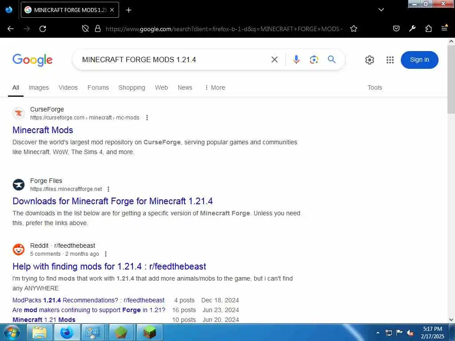The image size is (455, 341).
Task: Click the Firefox View icon
Action: 9,10
